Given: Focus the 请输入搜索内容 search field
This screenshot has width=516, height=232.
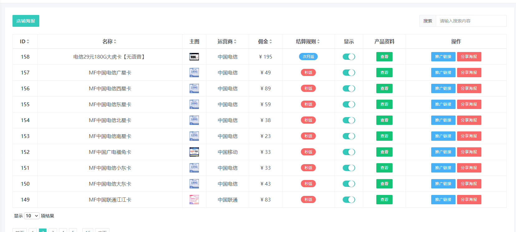Looking at the screenshot, I should (x=471, y=21).
